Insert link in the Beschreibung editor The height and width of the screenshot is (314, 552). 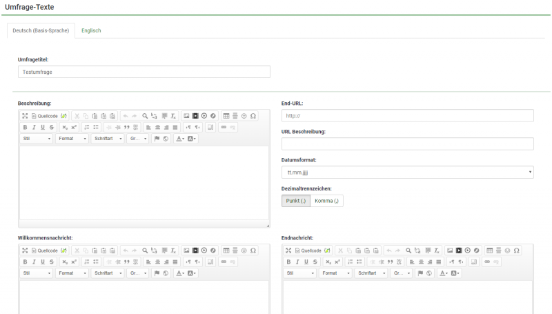pos(224,127)
